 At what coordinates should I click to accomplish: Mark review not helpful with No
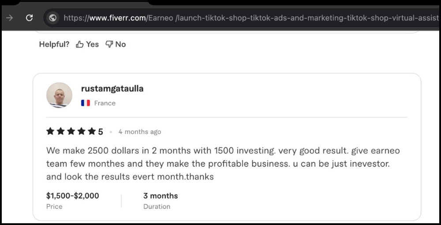pyautogui.click(x=120, y=44)
